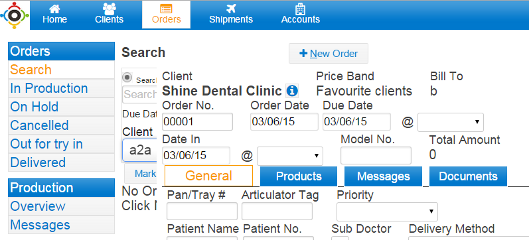This screenshot has width=529, height=248.
Task: Open Accounts building icon
Action: coord(300,9)
